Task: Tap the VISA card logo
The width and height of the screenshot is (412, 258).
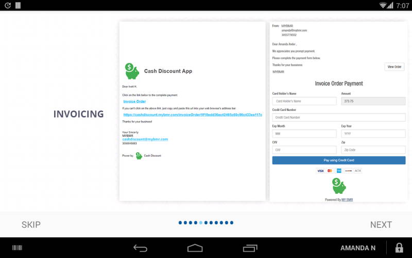Action: click(x=320, y=171)
